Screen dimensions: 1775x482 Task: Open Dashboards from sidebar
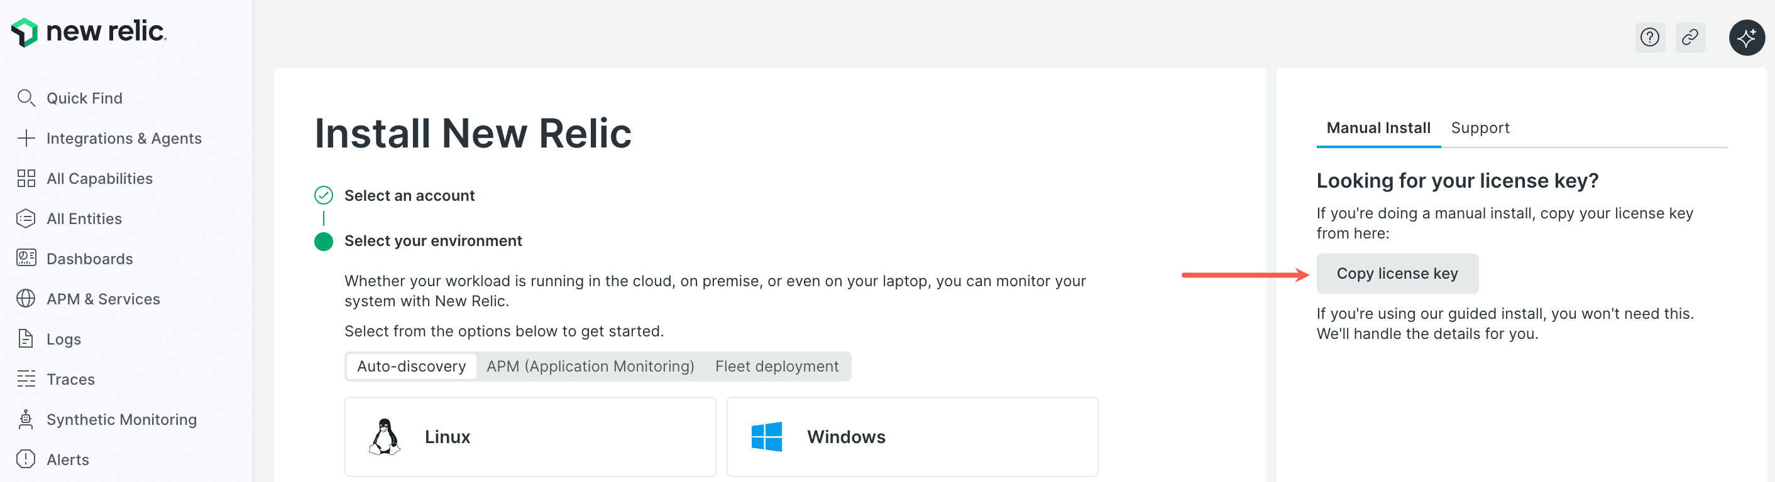coord(89,259)
